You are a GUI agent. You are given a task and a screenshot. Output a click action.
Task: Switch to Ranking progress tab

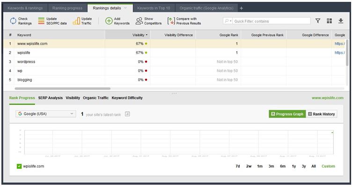coord(67,8)
